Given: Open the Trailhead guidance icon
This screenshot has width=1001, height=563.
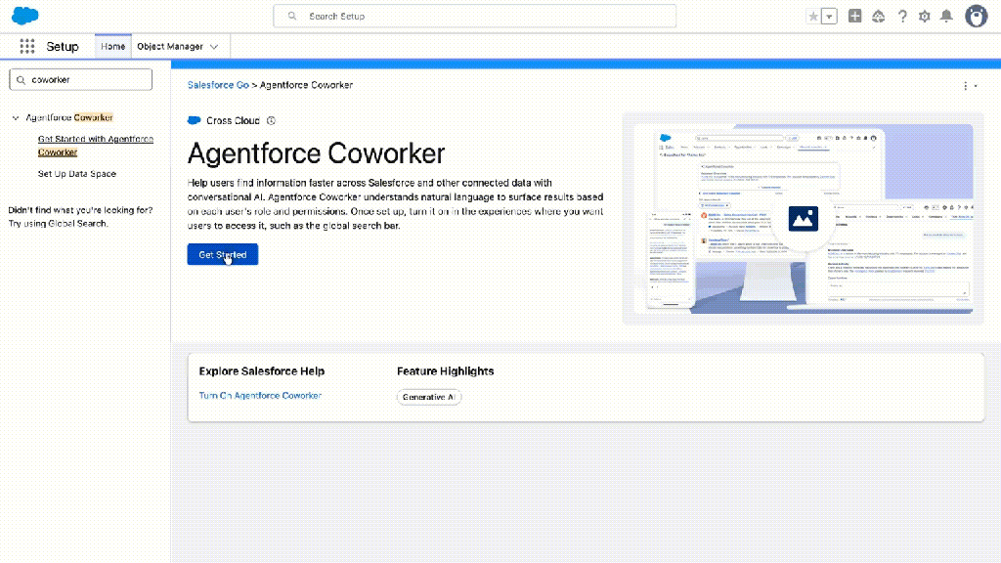Looking at the screenshot, I should [x=879, y=17].
